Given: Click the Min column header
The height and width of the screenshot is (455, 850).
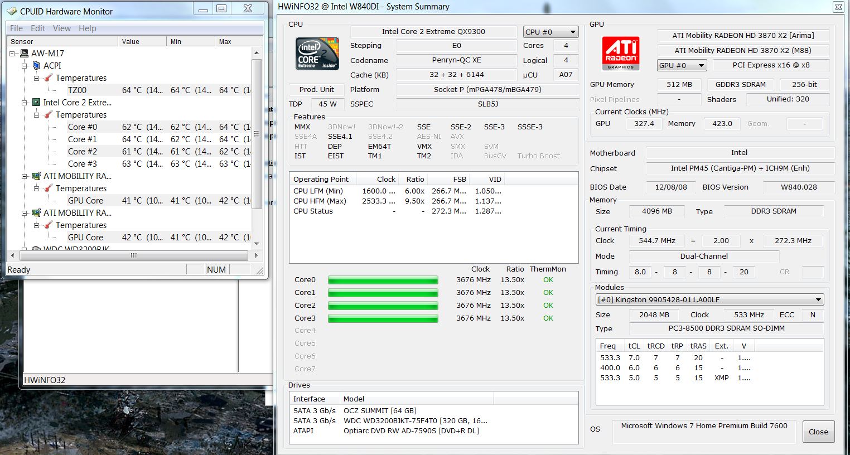Looking at the screenshot, I should pos(190,41).
